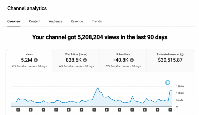Open the third video marker below the chart
The height and width of the screenshot is (115, 199).
click(43, 110)
